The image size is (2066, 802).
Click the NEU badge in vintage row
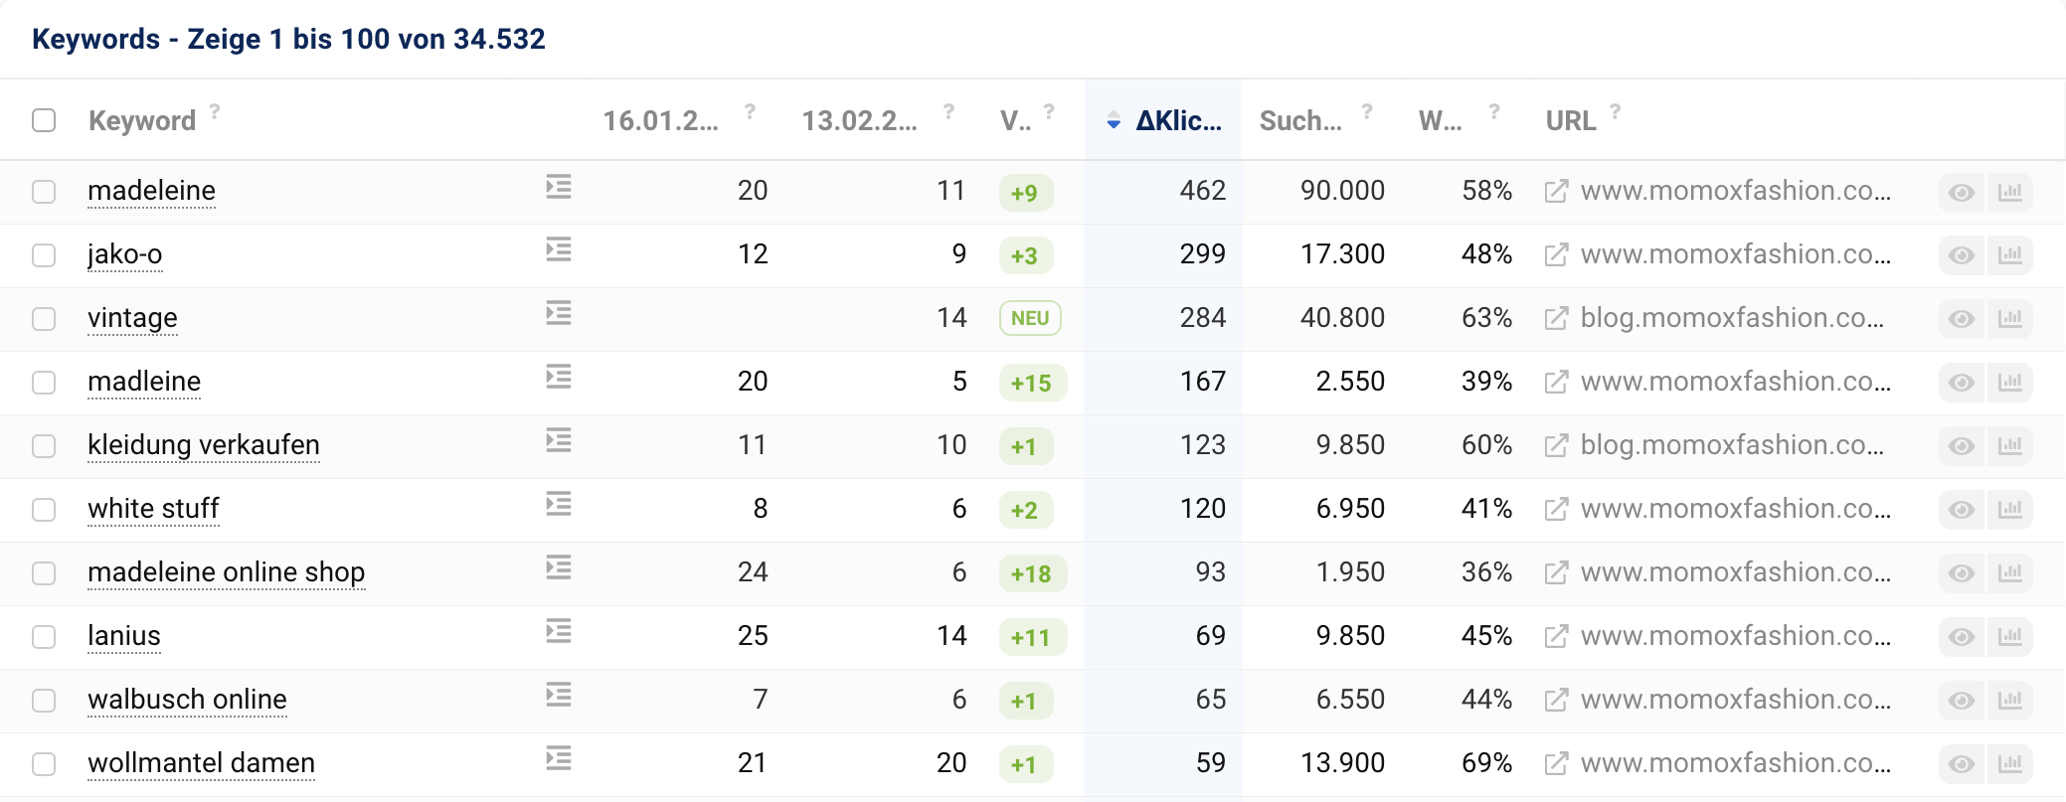1030,318
